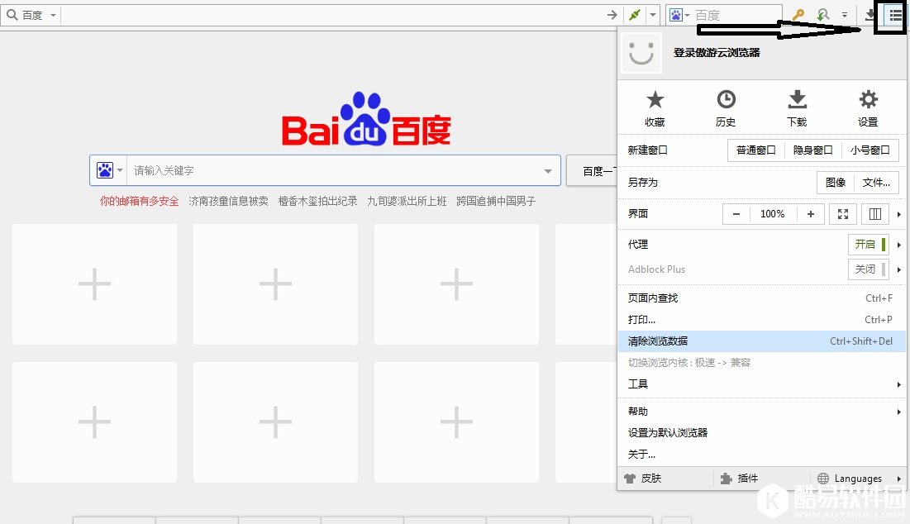Open the skins (皮肤) panel
Viewport: 910px width, 524px height.
pos(653,478)
